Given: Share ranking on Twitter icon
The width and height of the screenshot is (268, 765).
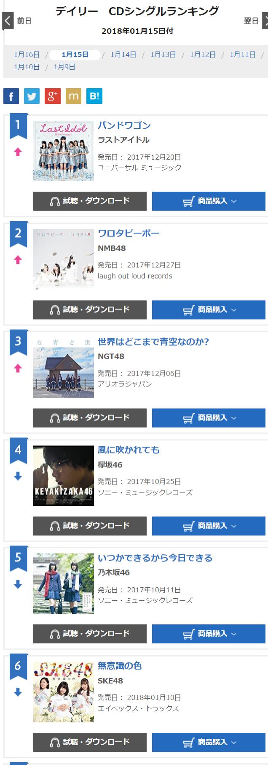Looking at the screenshot, I should tap(32, 96).
